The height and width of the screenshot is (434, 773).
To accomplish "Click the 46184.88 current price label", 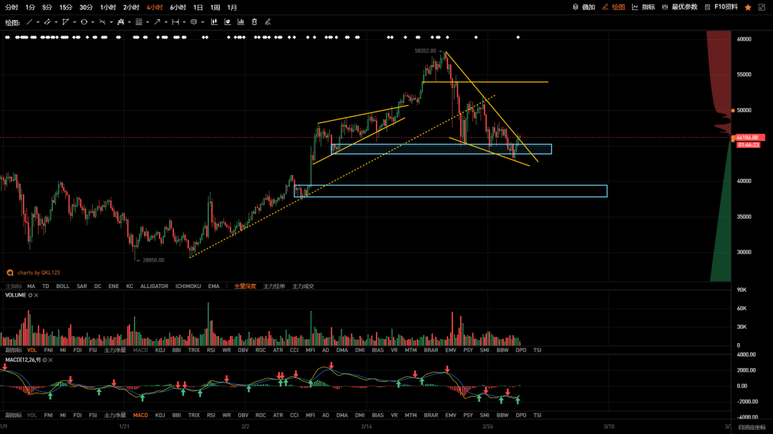I will [749, 138].
